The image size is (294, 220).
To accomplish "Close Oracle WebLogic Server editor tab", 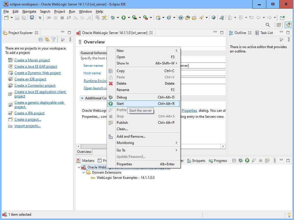I will click(x=151, y=33).
